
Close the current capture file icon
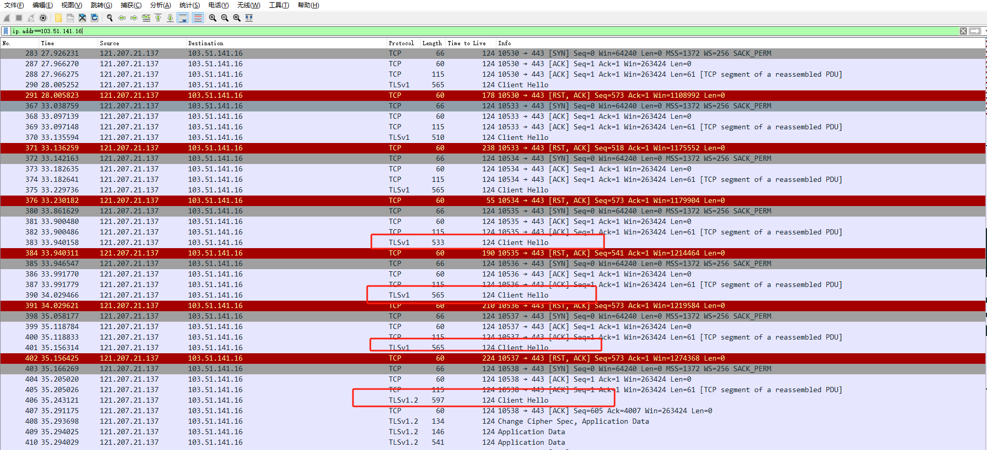pyautogui.click(x=82, y=18)
